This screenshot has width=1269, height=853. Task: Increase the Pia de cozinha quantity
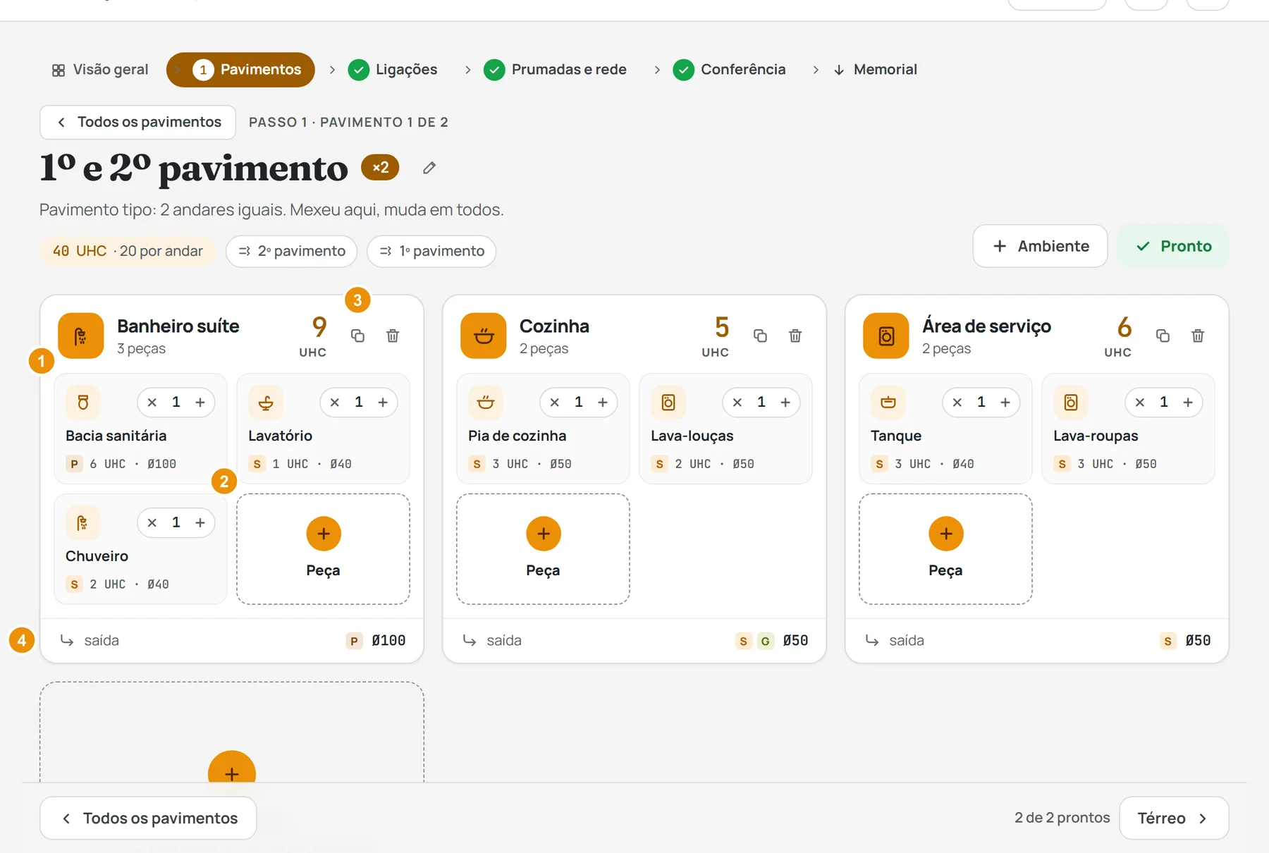point(603,403)
